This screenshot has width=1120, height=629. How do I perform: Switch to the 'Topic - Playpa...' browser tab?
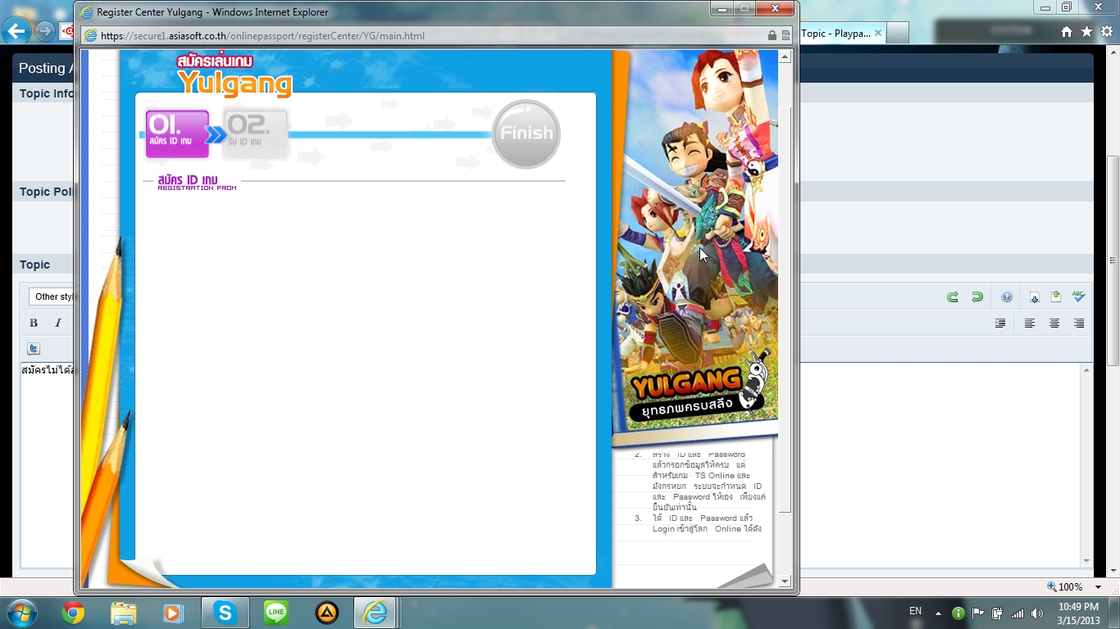pyautogui.click(x=835, y=34)
